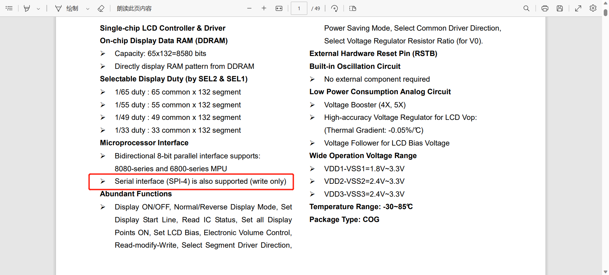Save the PDF with the floppy icon

coord(560,8)
